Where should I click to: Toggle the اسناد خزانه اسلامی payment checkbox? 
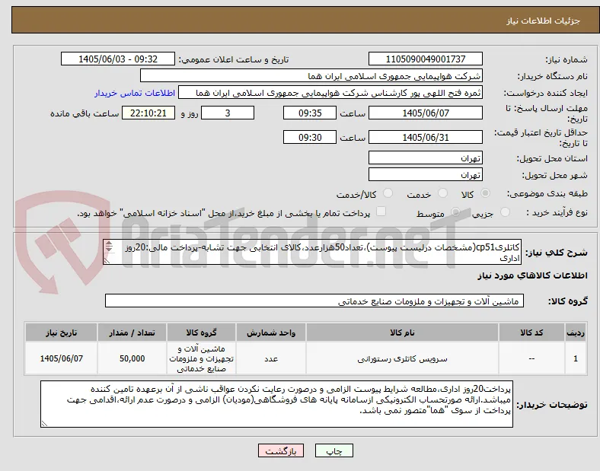[381, 212]
